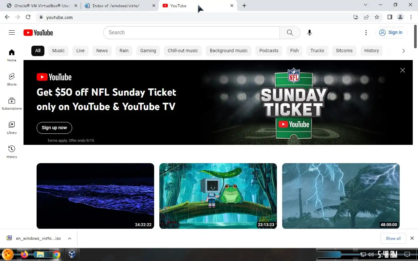Select the Live category chip

tap(80, 51)
